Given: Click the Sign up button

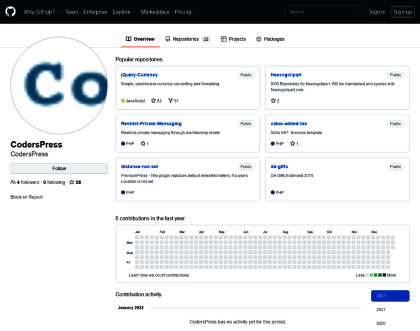Looking at the screenshot, I should 402,12.
